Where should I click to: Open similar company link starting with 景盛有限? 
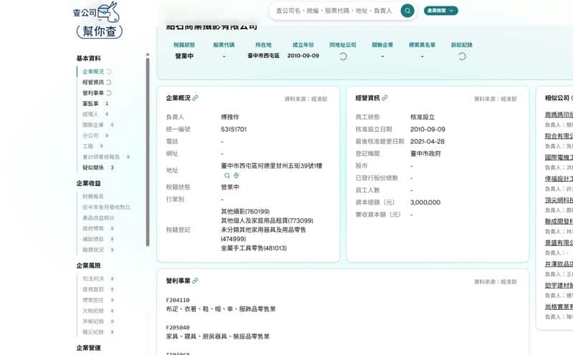(559, 243)
